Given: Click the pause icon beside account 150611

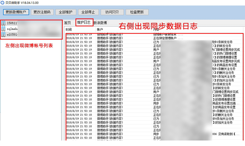Looking at the screenshot, I should (3, 23).
